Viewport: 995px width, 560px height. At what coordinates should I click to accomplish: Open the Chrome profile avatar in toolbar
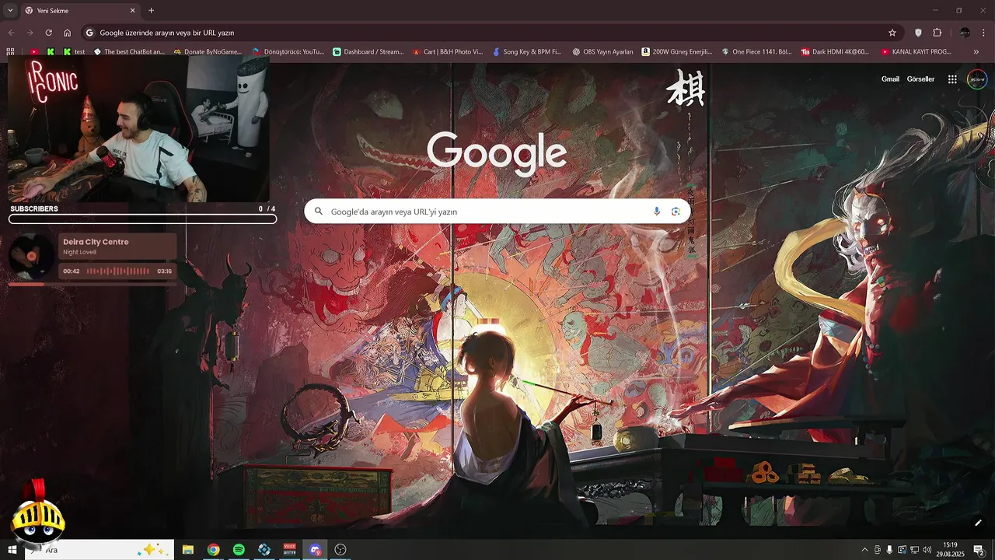965,33
